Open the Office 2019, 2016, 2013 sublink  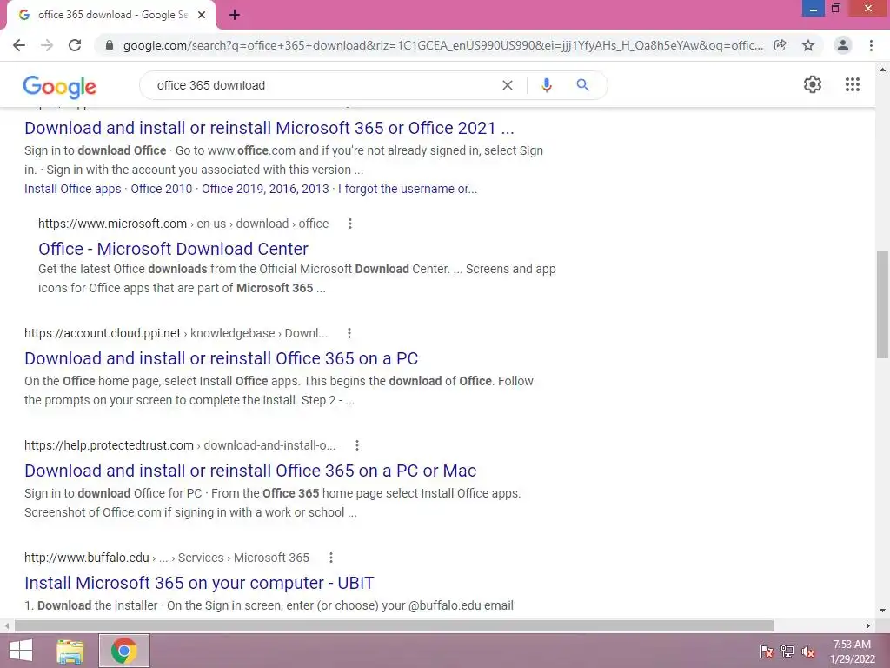(x=265, y=189)
